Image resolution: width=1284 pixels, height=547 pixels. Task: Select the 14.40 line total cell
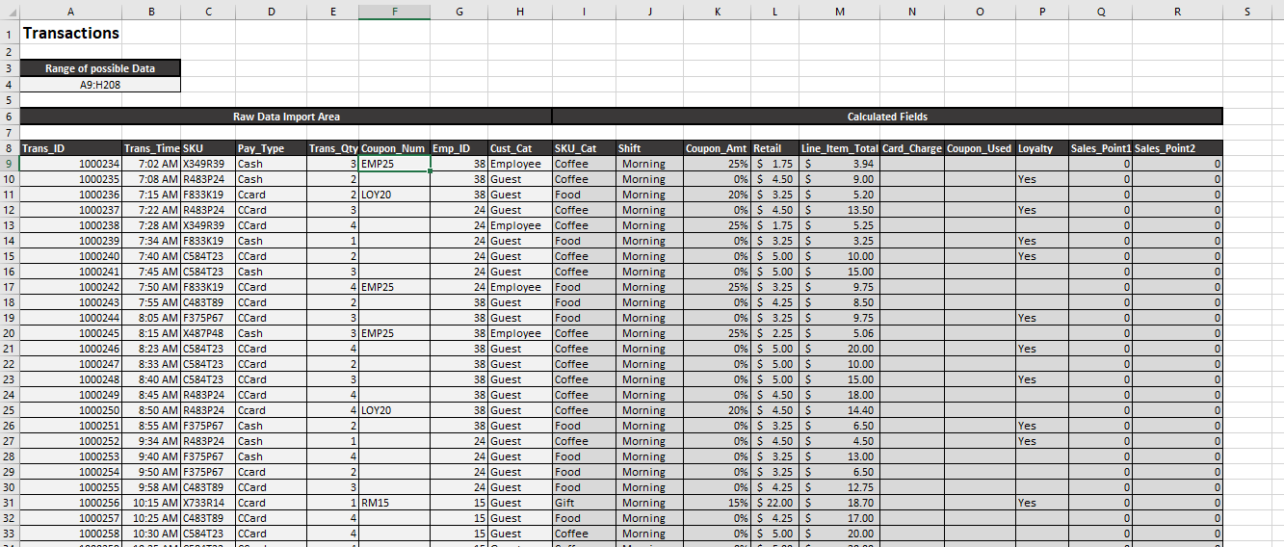(x=840, y=410)
